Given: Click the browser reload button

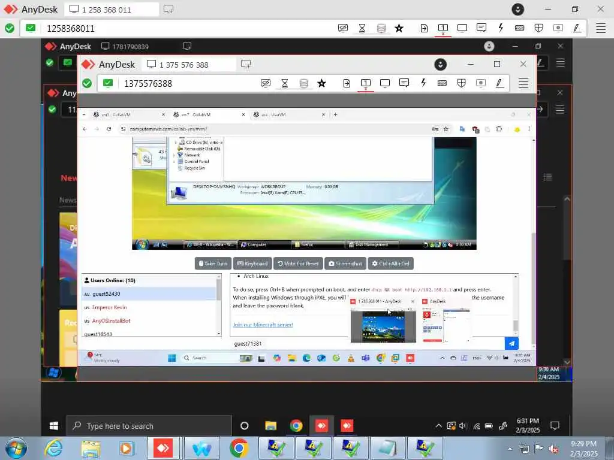Looking at the screenshot, I should pyautogui.click(x=109, y=129).
